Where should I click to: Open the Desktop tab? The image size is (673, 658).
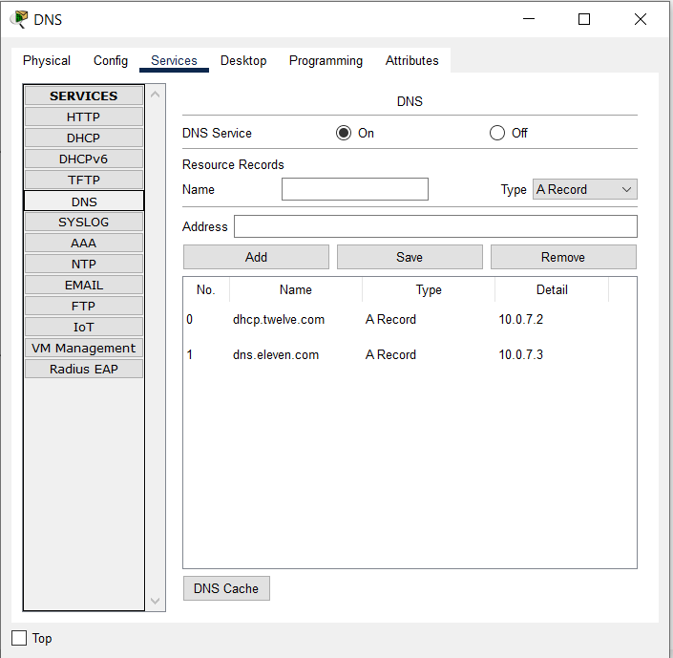(243, 60)
